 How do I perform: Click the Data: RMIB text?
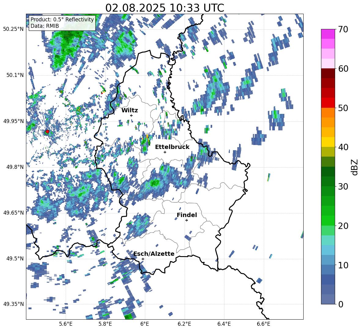45,26
